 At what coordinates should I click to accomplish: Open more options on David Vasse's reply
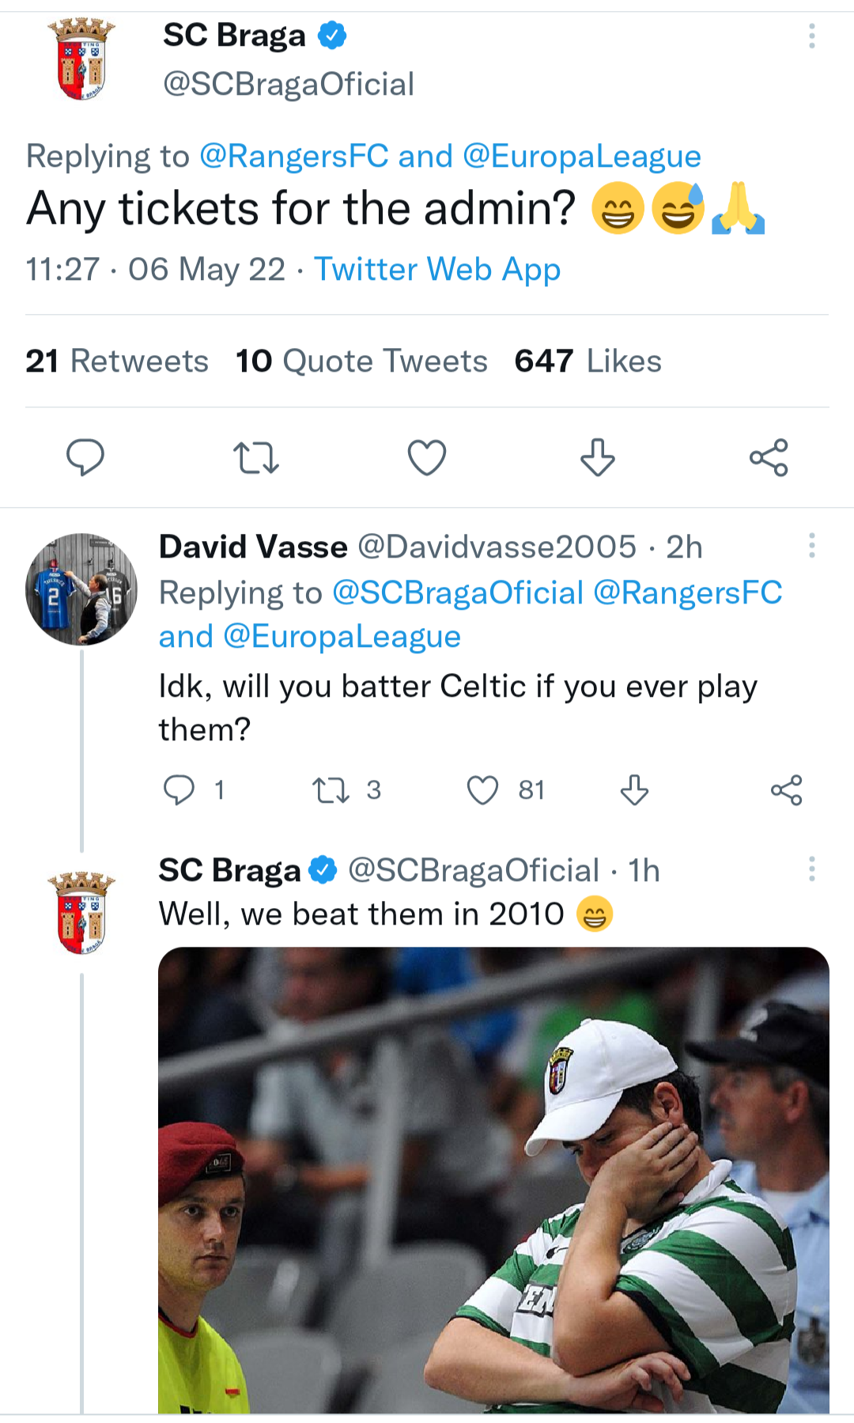click(811, 546)
